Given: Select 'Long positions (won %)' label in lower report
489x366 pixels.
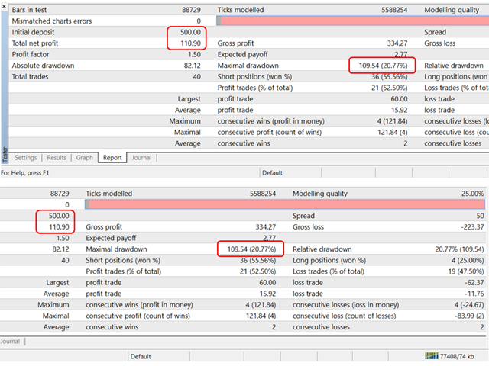Looking at the screenshot, I should click(329, 260).
